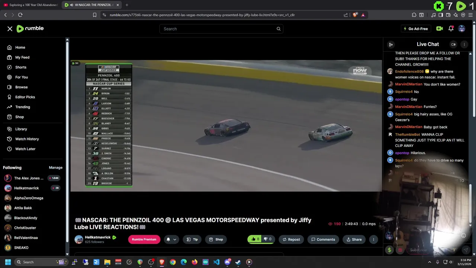Dislike the video with thumbs down
Viewport: 476px width, 268px height.
click(268, 239)
